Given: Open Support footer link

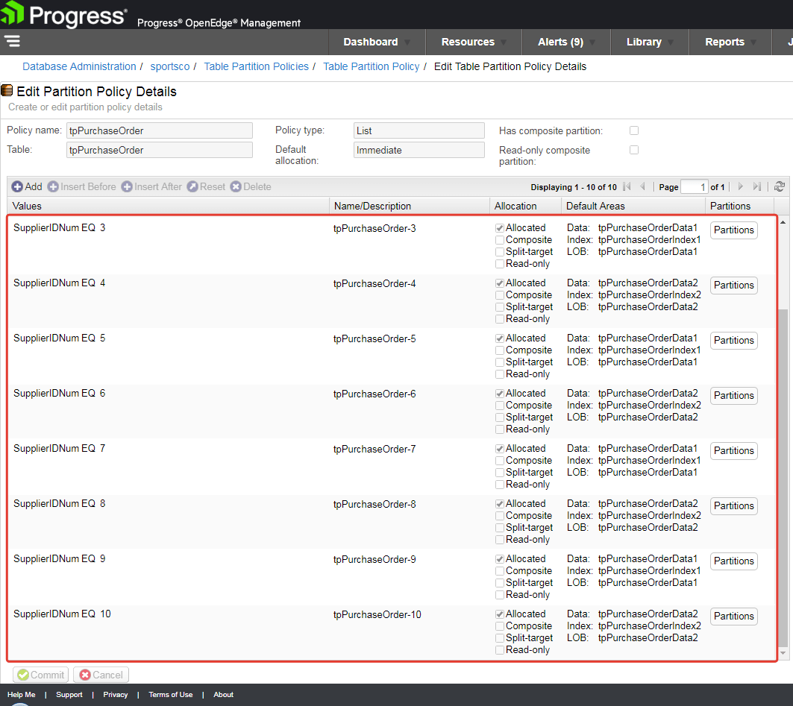Looking at the screenshot, I should click(x=69, y=694).
